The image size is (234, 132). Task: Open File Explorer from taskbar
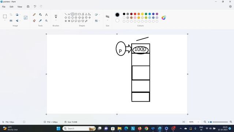pyautogui.click(x=120, y=128)
